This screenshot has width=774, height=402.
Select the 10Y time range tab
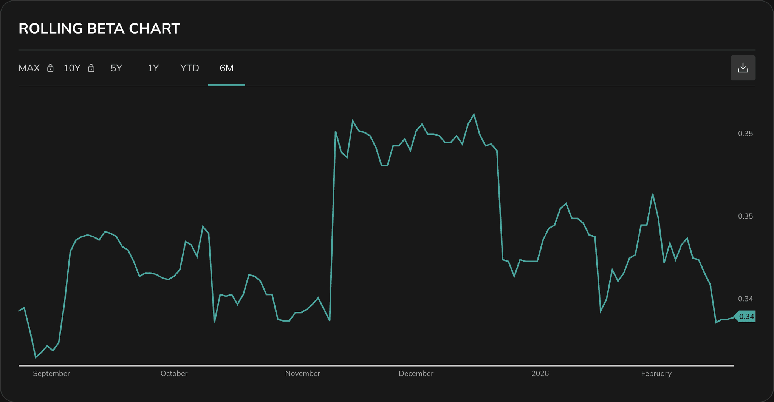coord(72,68)
